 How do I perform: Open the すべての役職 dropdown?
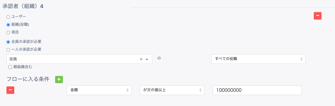[258, 59]
